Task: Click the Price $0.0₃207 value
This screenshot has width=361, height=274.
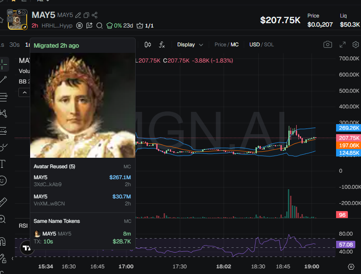Action: [x=320, y=24]
